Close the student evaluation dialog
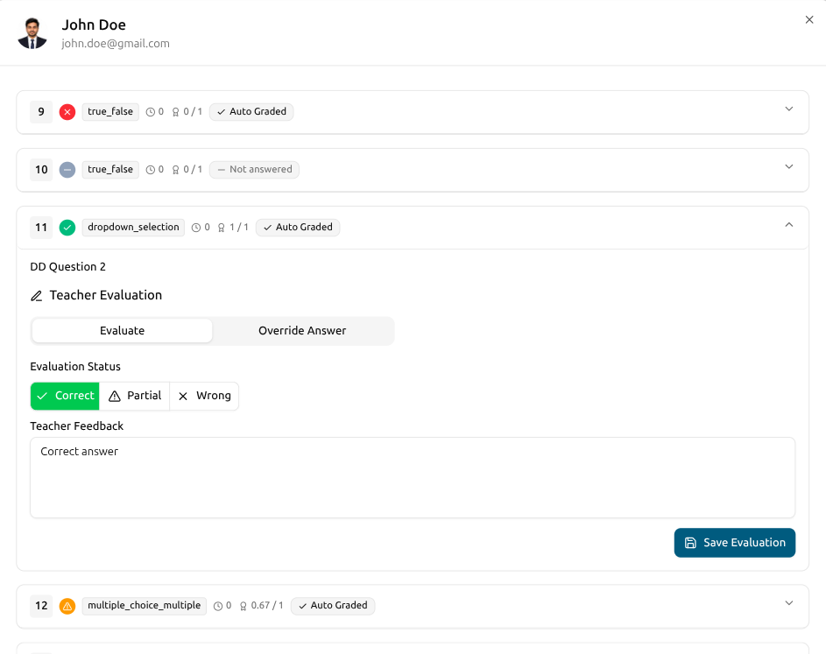 (x=809, y=20)
